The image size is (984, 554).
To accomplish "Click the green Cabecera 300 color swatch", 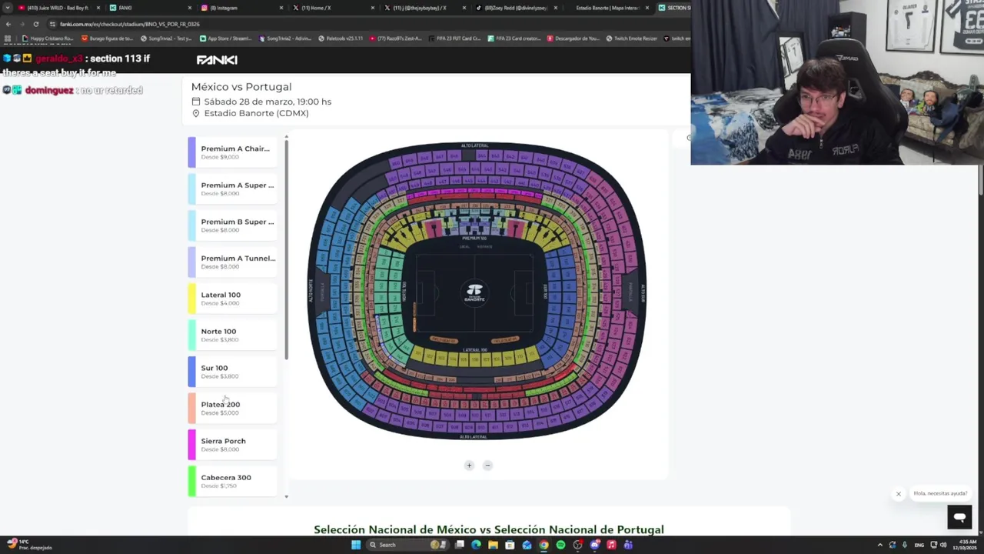I will pyautogui.click(x=191, y=481).
